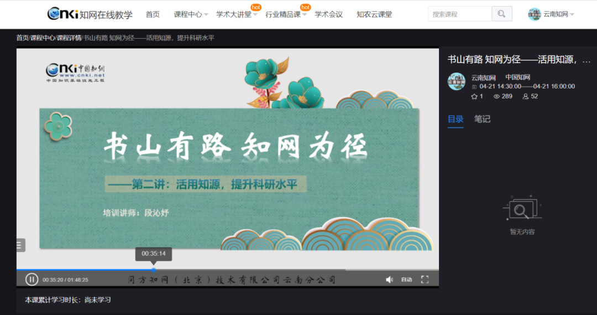Click the 云南知网 avatar beside course info
The height and width of the screenshot is (315, 597).
pos(457,81)
